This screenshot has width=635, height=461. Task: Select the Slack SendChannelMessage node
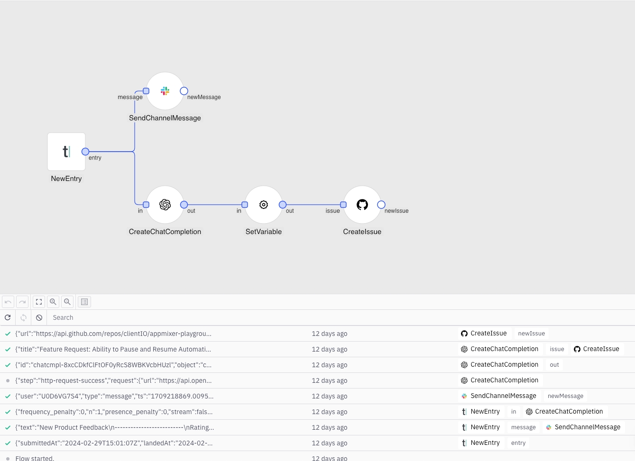[x=165, y=91]
